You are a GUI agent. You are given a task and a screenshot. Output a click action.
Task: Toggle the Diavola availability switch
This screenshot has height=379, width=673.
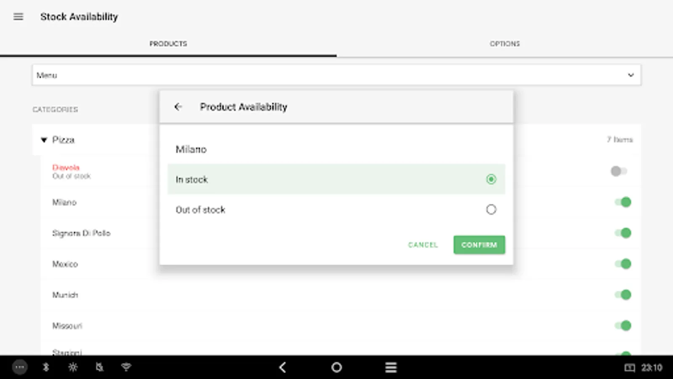pos(619,171)
